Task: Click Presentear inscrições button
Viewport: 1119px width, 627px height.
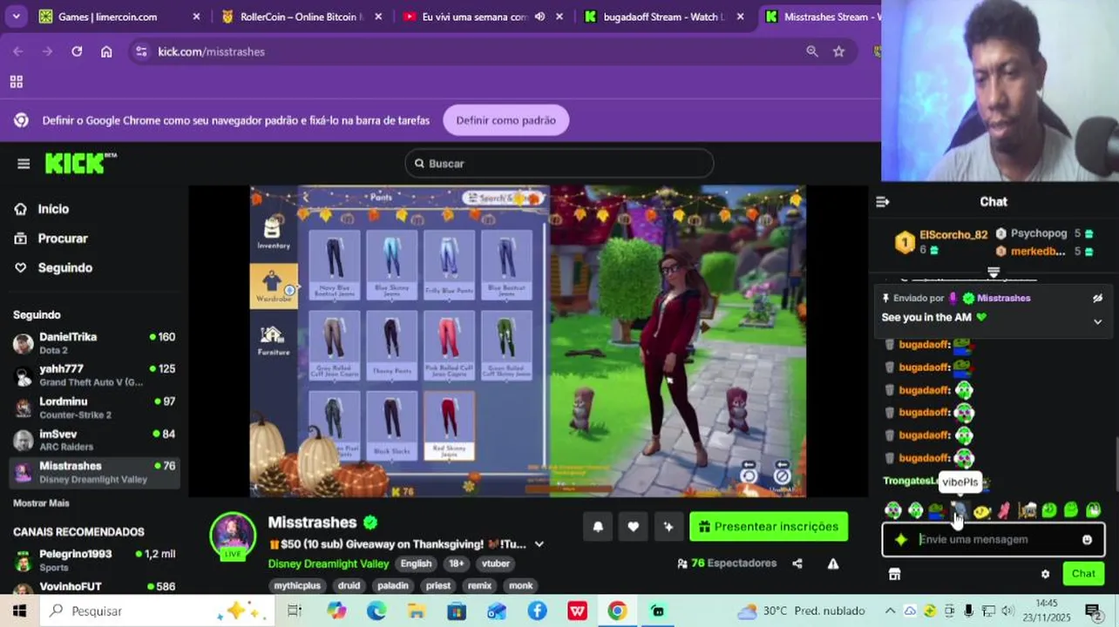Action: pos(769,527)
